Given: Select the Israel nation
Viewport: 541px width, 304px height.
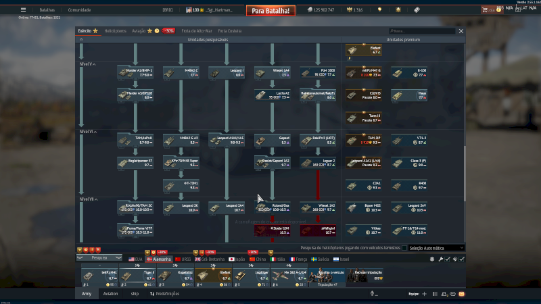Looking at the screenshot, I should pyautogui.click(x=342, y=259).
